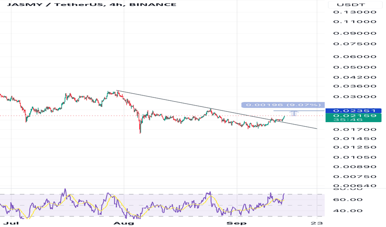The height and width of the screenshot is (227, 386).
Task: Click the 0.13000 price axis label
Action: 355,12
